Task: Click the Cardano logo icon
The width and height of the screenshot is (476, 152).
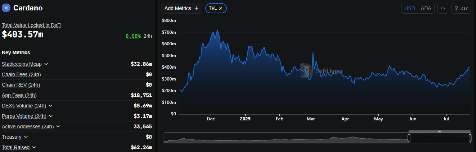Action: tap(6, 8)
